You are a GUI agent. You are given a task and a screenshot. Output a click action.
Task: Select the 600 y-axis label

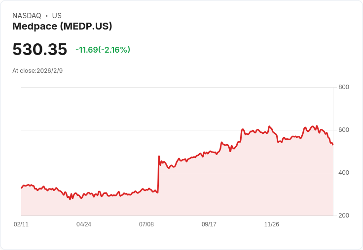click(x=343, y=130)
